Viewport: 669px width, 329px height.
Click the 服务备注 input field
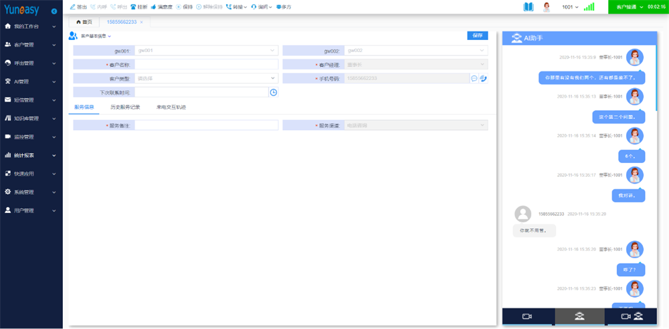[207, 125]
